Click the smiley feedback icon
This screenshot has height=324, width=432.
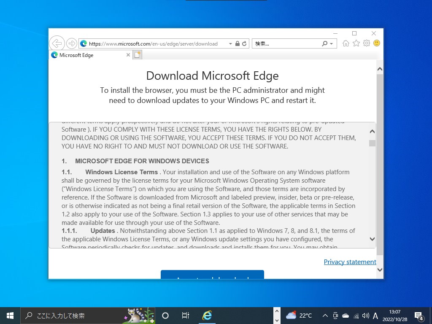pyautogui.click(x=376, y=43)
